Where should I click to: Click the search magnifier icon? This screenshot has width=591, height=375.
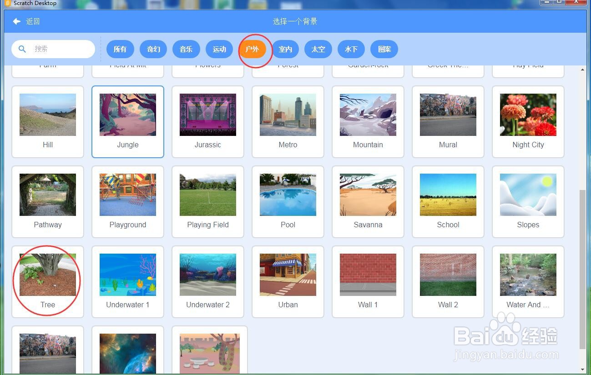pyautogui.click(x=22, y=49)
